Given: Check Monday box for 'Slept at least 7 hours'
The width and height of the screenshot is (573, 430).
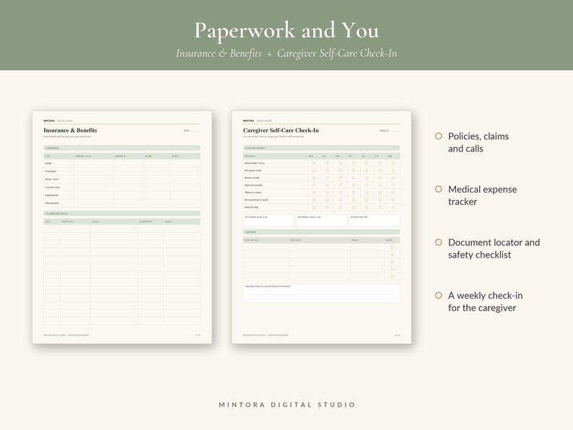Looking at the screenshot, I should (x=314, y=163).
